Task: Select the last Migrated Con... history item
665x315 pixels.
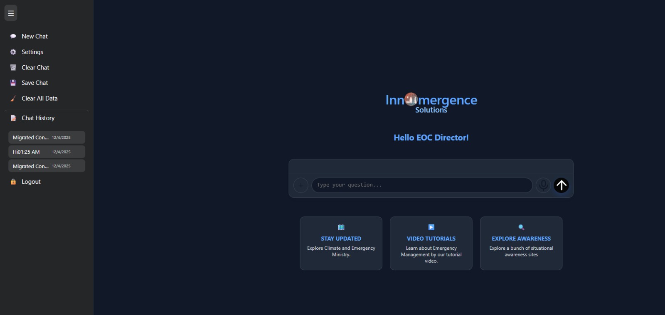Action: point(47,166)
